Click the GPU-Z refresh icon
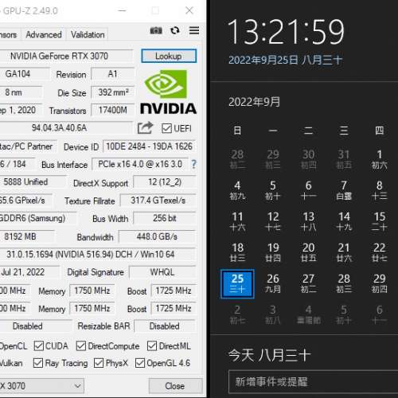The image size is (398, 398). [175, 30]
